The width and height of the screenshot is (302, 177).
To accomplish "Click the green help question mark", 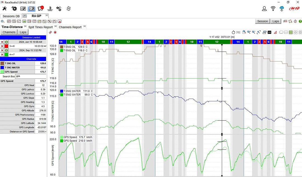I will 300,21.
